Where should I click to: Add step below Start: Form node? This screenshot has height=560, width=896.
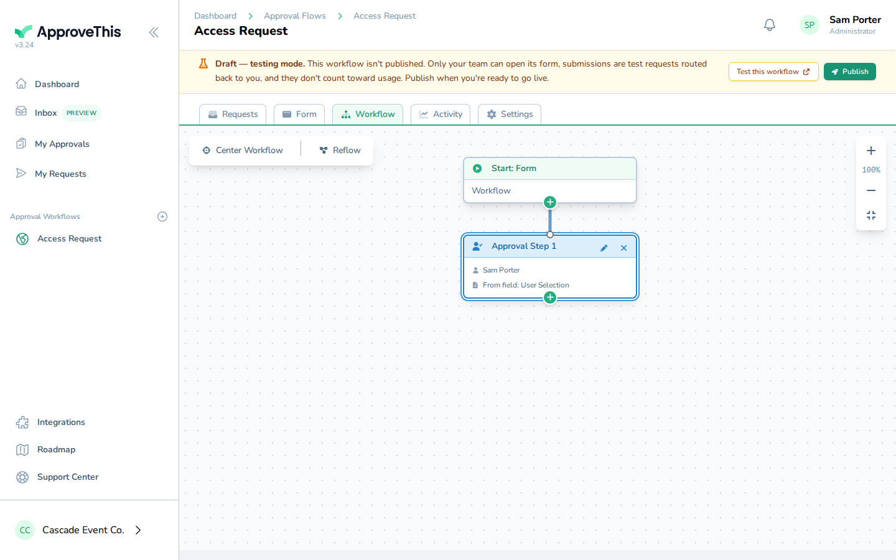(550, 202)
